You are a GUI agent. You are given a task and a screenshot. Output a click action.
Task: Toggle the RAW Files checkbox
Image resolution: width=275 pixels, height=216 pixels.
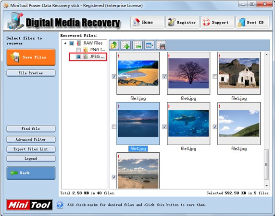tap(72, 43)
